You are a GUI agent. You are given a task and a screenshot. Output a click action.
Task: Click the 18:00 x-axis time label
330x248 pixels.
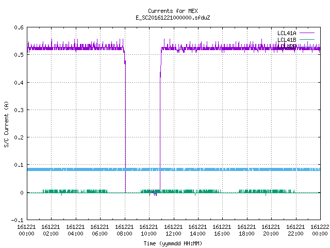pos(246,234)
